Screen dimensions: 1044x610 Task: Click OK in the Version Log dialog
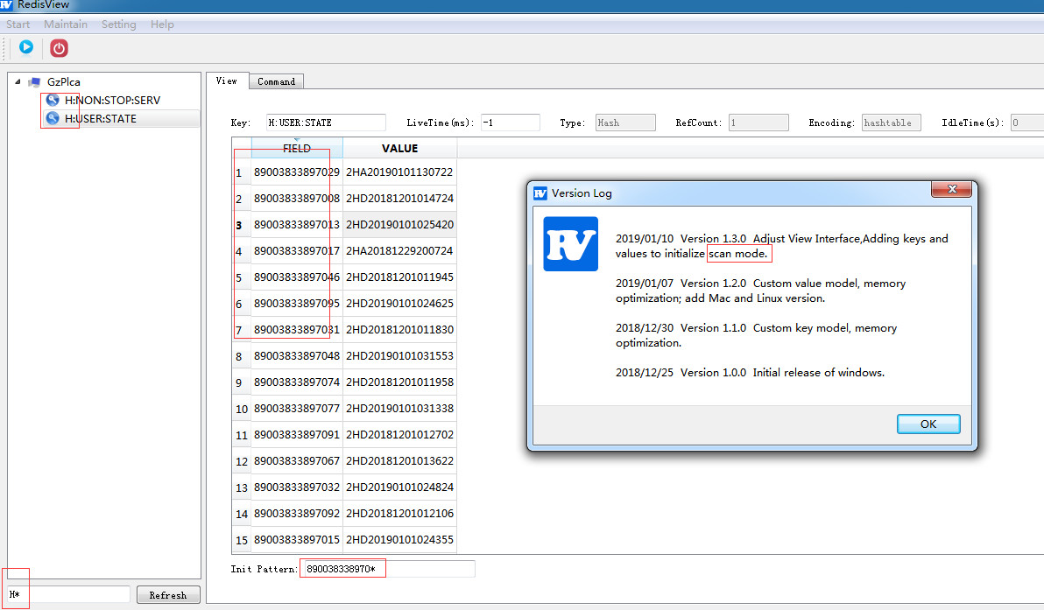928,424
